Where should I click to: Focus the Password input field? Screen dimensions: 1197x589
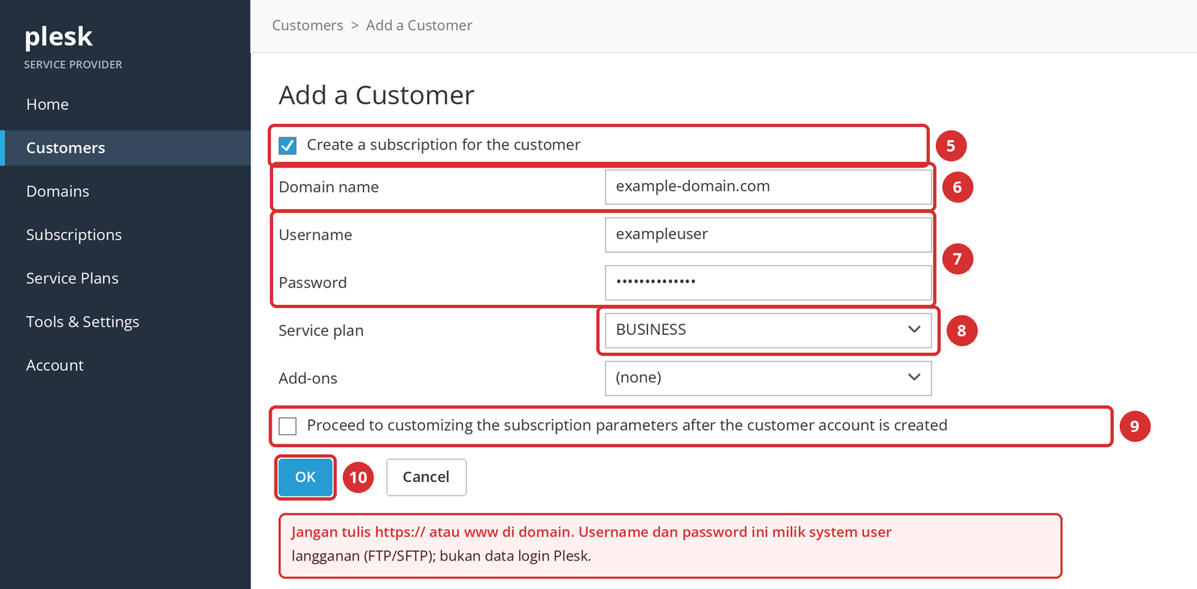point(768,283)
